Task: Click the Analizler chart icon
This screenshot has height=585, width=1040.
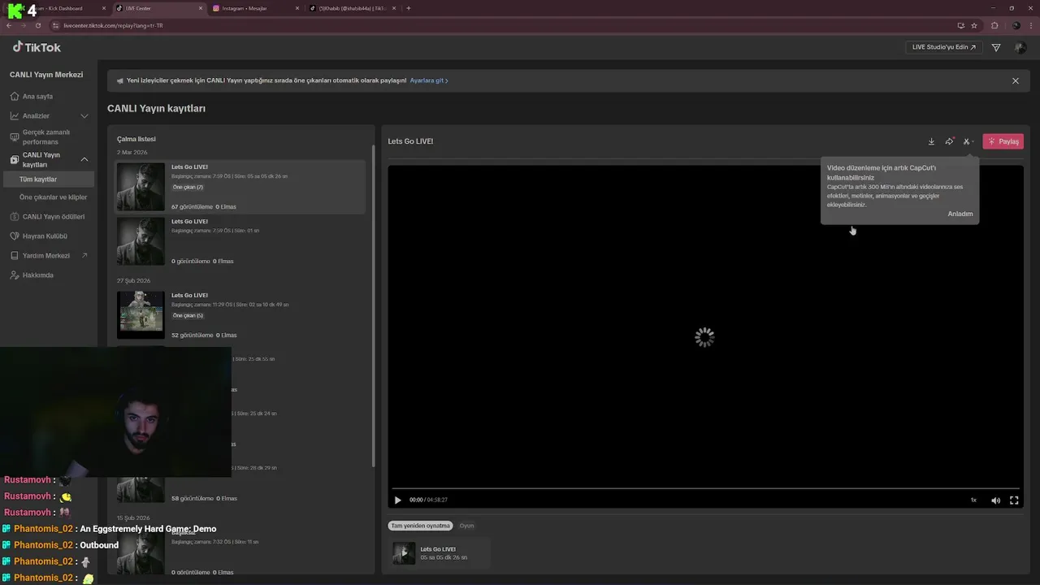Action: click(x=15, y=116)
